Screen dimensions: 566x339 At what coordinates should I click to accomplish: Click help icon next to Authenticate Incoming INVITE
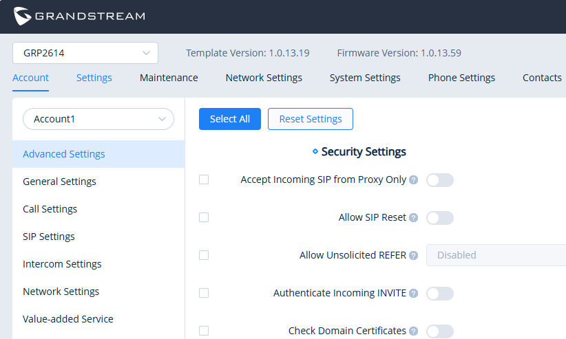(413, 293)
